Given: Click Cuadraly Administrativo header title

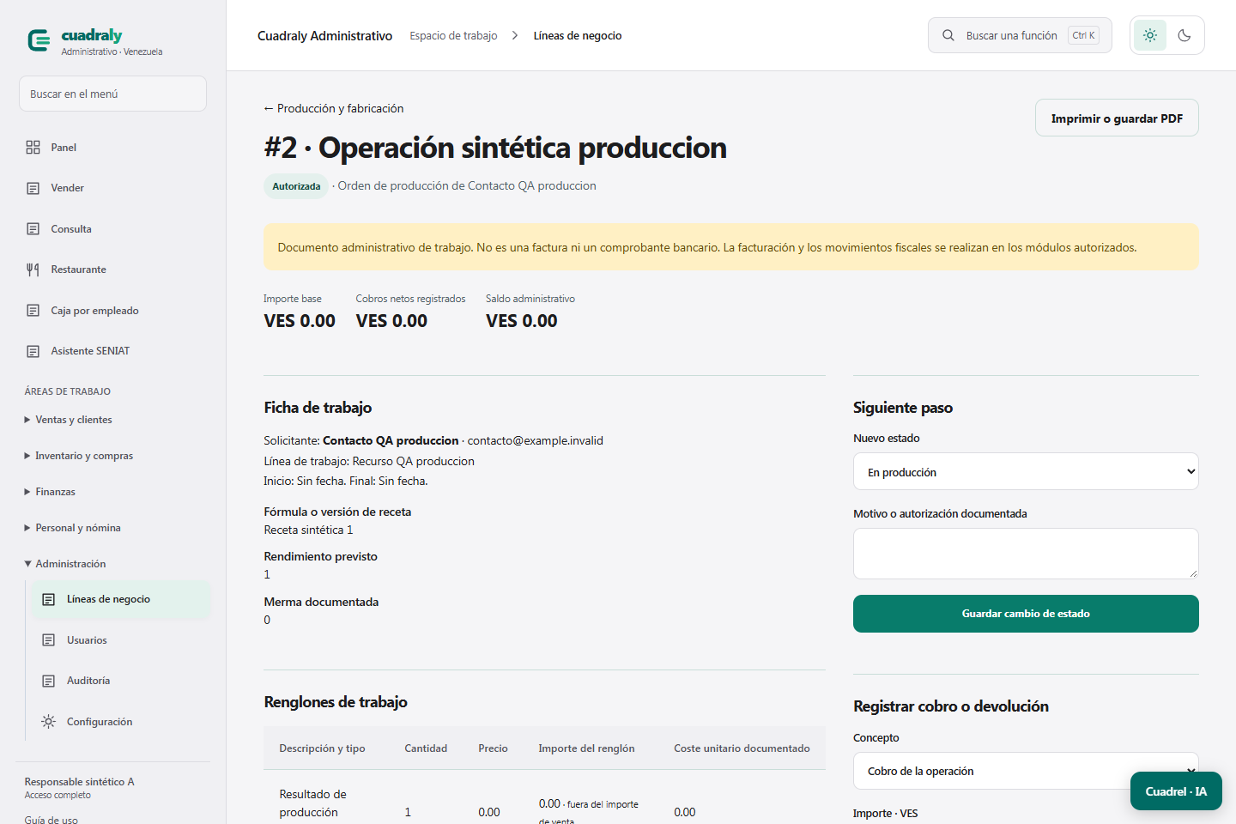Looking at the screenshot, I should point(324,35).
